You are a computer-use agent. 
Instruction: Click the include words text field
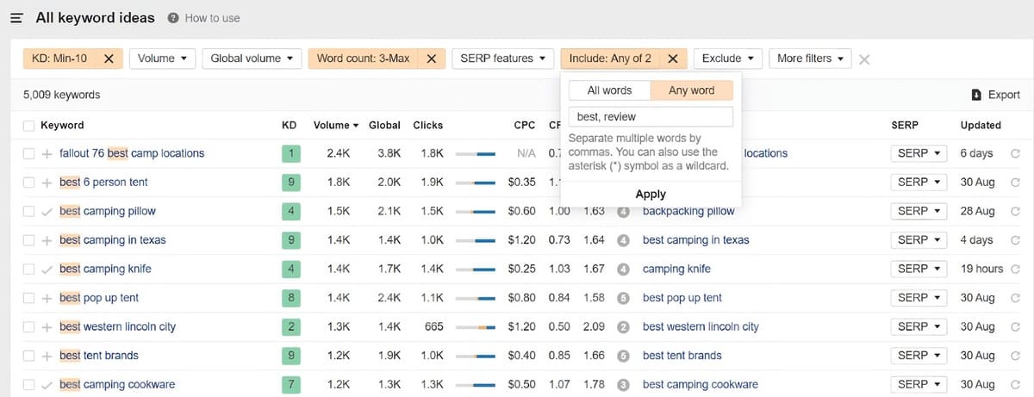pyautogui.click(x=651, y=116)
